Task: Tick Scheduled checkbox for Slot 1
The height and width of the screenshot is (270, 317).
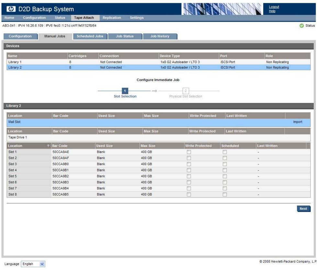Action: (225, 152)
